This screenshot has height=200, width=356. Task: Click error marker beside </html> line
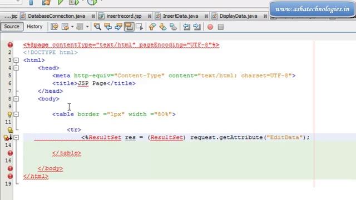tap(10, 176)
